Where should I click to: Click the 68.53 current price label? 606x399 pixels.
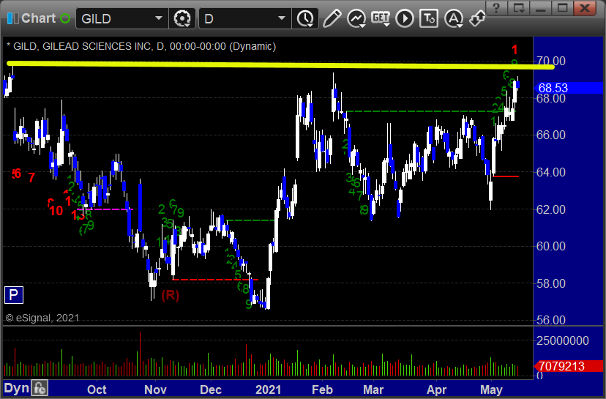569,88
